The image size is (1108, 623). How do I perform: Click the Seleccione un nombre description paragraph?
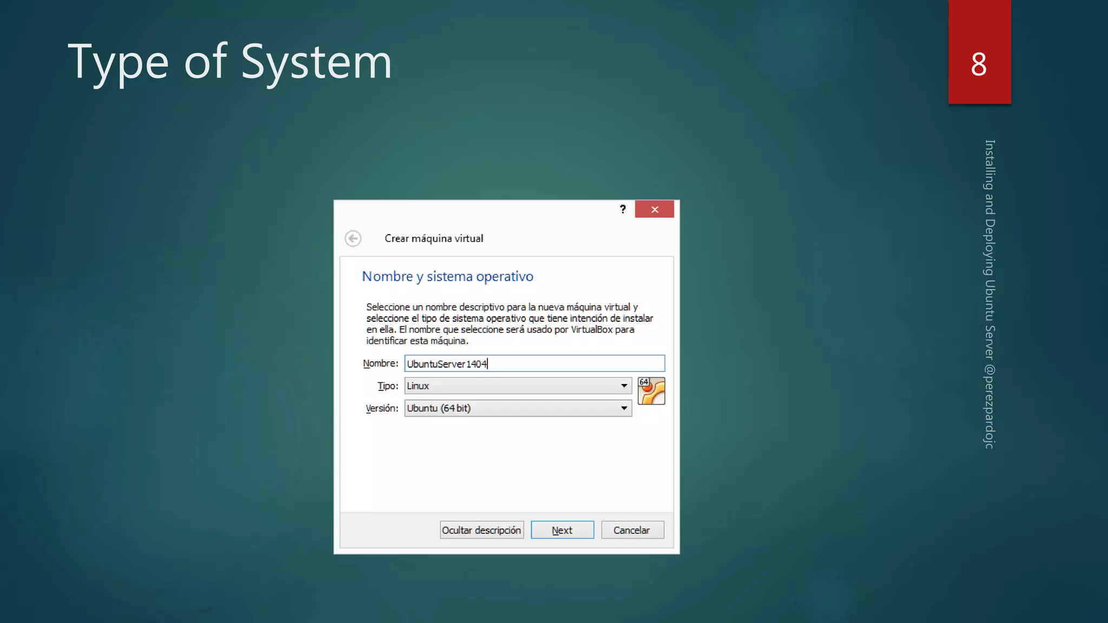tap(509, 323)
